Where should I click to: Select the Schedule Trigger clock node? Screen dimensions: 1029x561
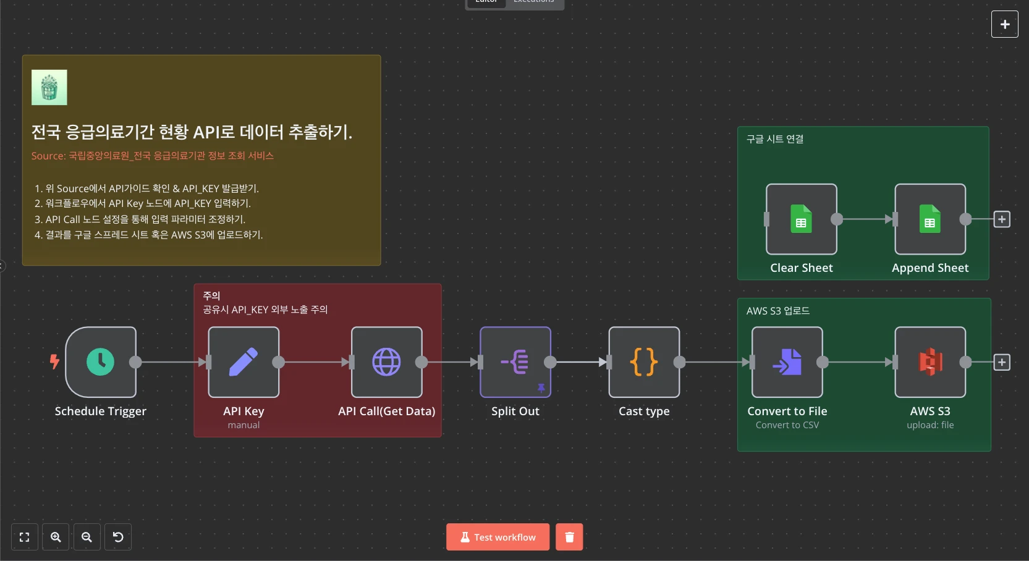(101, 362)
